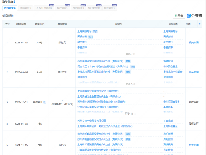Select the DCM注册额度 0 tab
The image size is (206, 155).
click(44, 8)
